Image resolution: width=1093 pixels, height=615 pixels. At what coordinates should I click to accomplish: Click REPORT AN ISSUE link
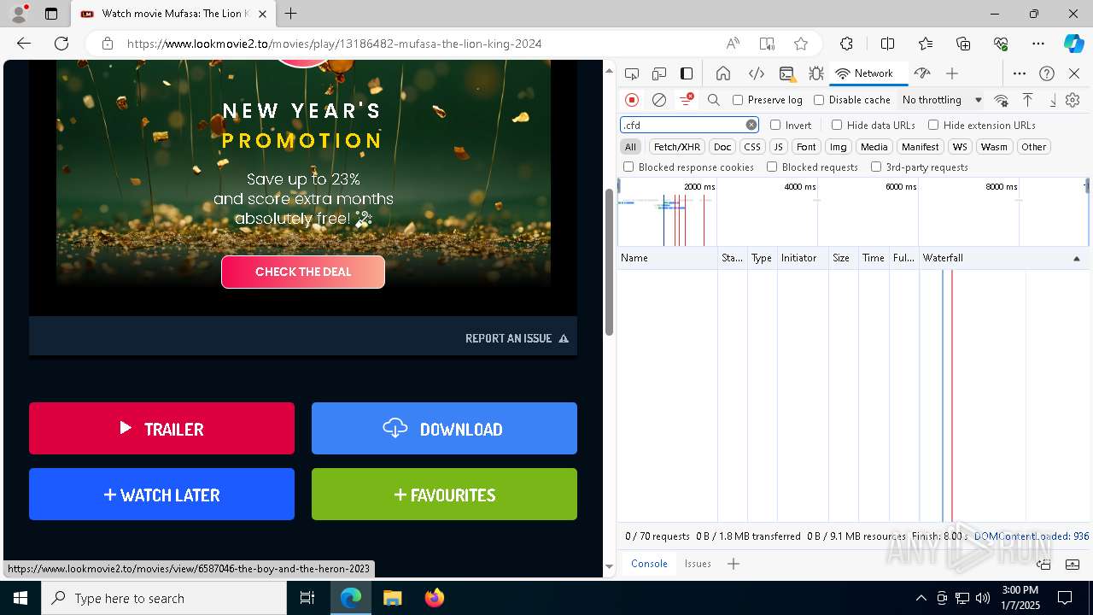[x=517, y=338]
